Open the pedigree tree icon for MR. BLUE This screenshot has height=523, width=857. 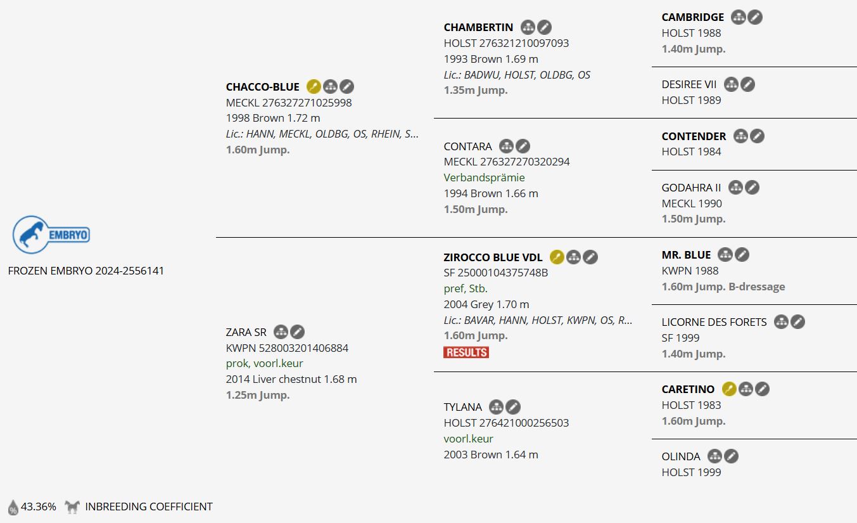725,255
